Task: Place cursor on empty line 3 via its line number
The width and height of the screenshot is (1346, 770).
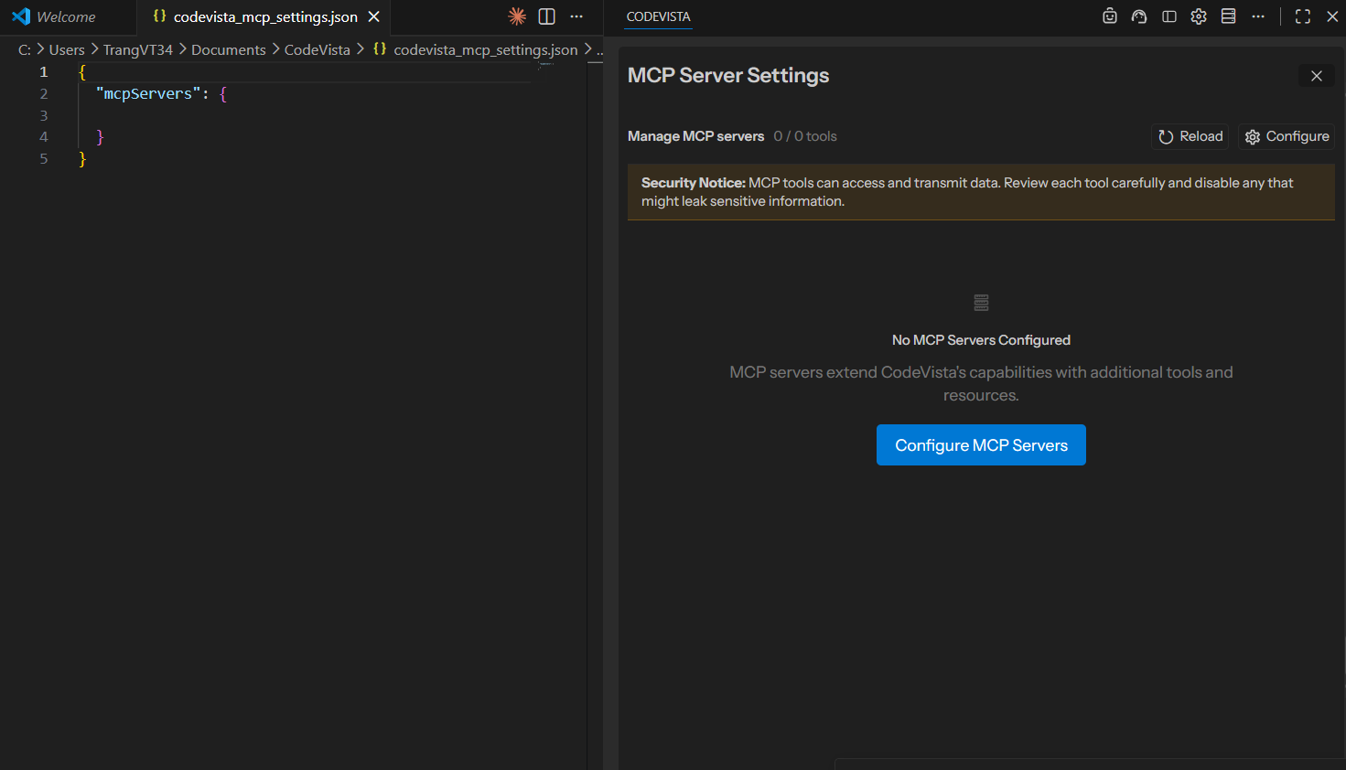Action: click(x=43, y=115)
